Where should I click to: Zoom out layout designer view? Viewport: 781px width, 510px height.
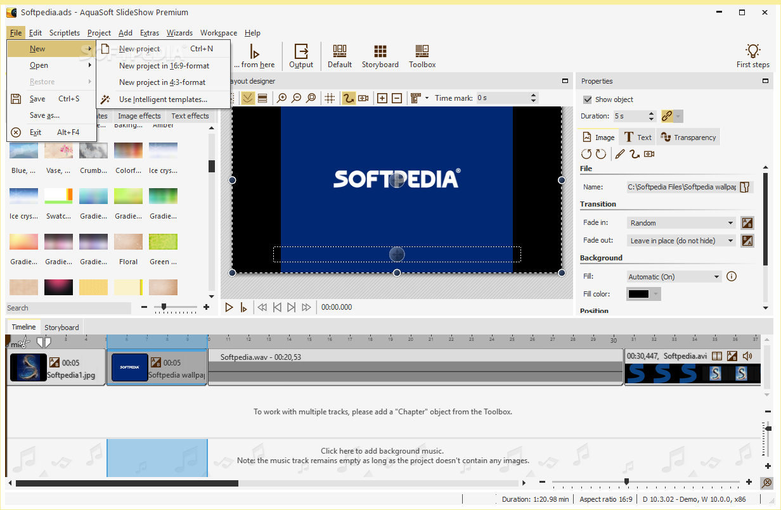297,98
